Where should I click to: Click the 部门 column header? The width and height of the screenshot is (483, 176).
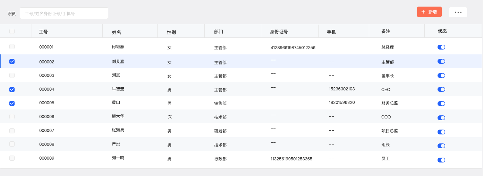tap(219, 32)
